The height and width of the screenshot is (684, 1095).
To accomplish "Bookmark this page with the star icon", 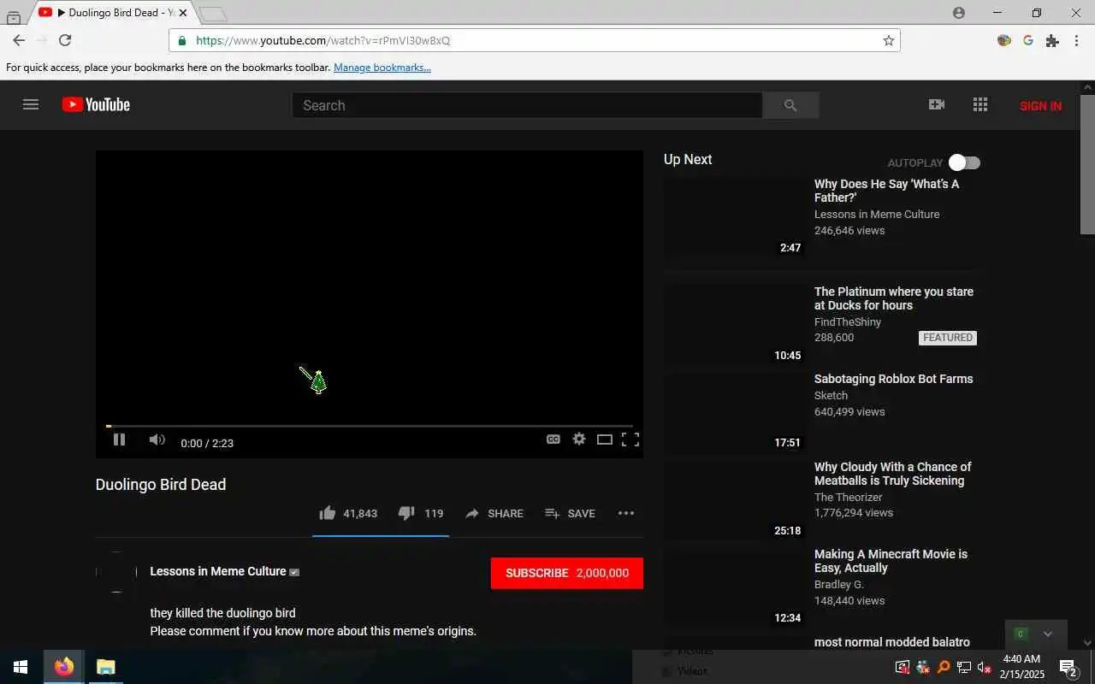I will (888, 40).
